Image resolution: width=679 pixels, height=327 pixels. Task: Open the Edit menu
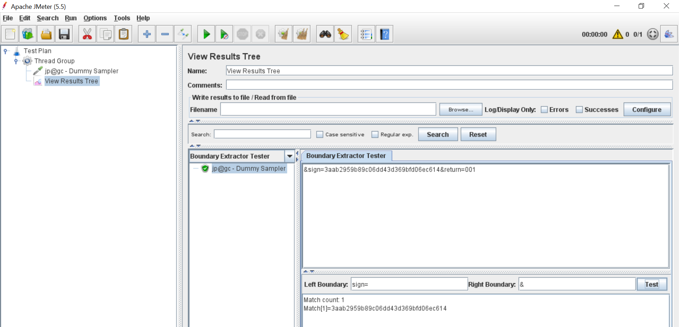coord(25,18)
